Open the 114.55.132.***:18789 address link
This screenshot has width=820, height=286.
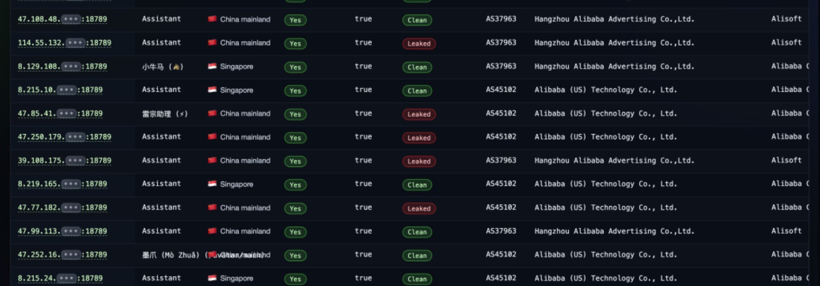click(x=64, y=43)
